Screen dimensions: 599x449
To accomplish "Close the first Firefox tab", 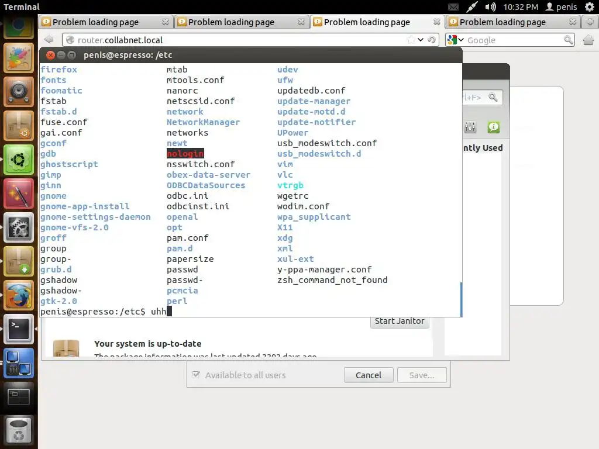I will point(165,22).
